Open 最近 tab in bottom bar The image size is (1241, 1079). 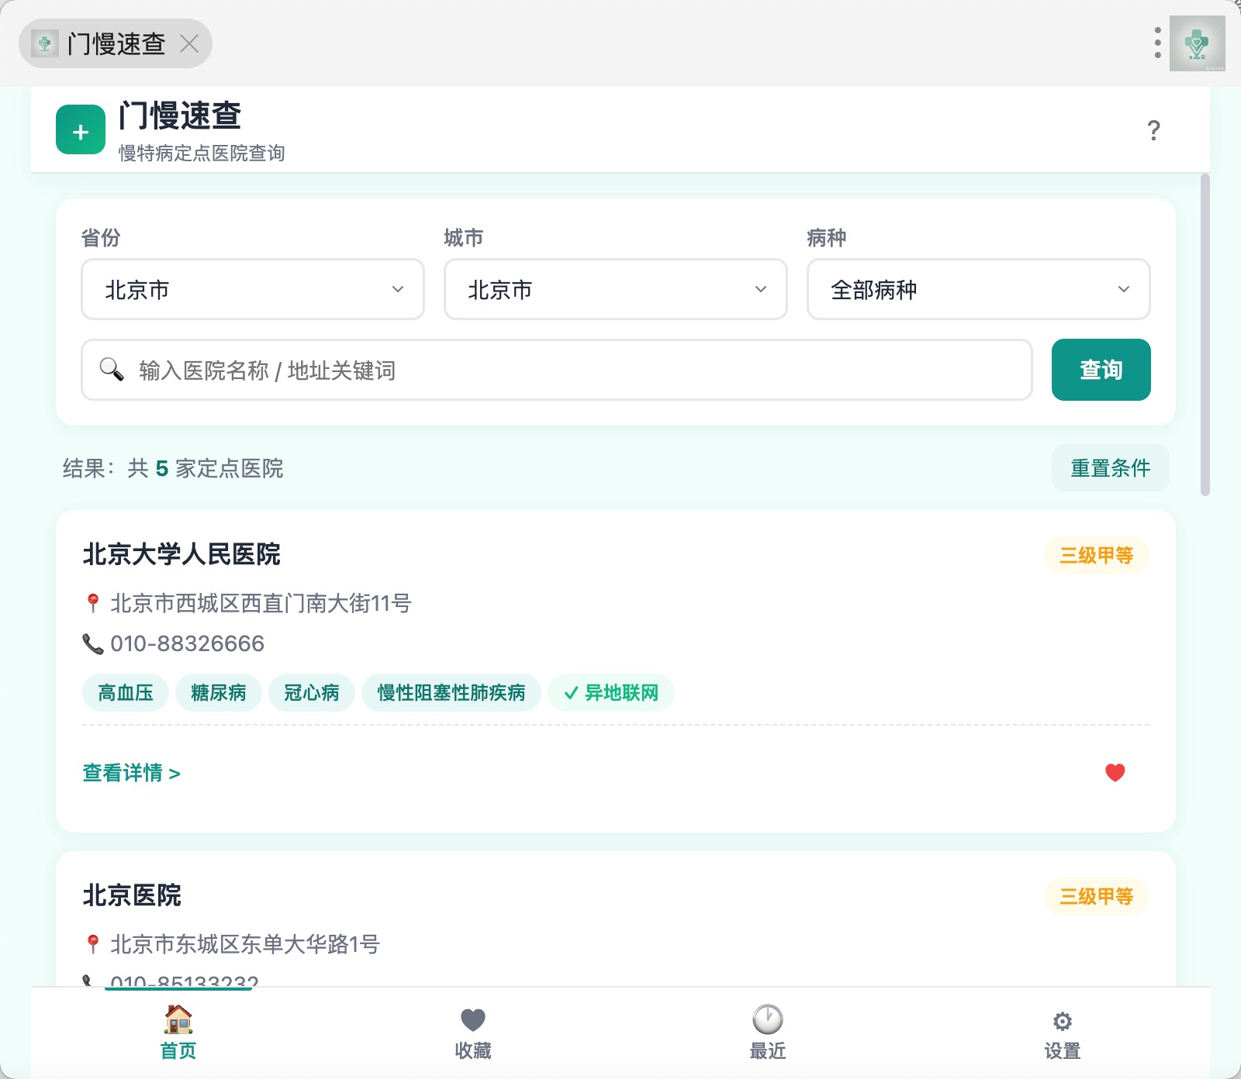(x=768, y=1033)
